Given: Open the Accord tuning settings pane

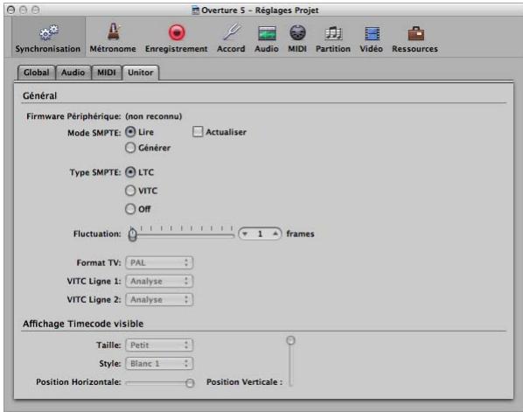Looking at the screenshot, I should tap(231, 38).
